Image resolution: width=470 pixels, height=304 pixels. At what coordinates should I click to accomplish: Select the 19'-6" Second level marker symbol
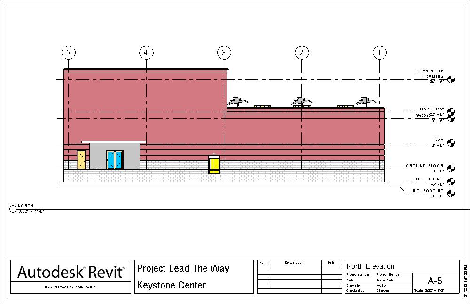(x=451, y=118)
